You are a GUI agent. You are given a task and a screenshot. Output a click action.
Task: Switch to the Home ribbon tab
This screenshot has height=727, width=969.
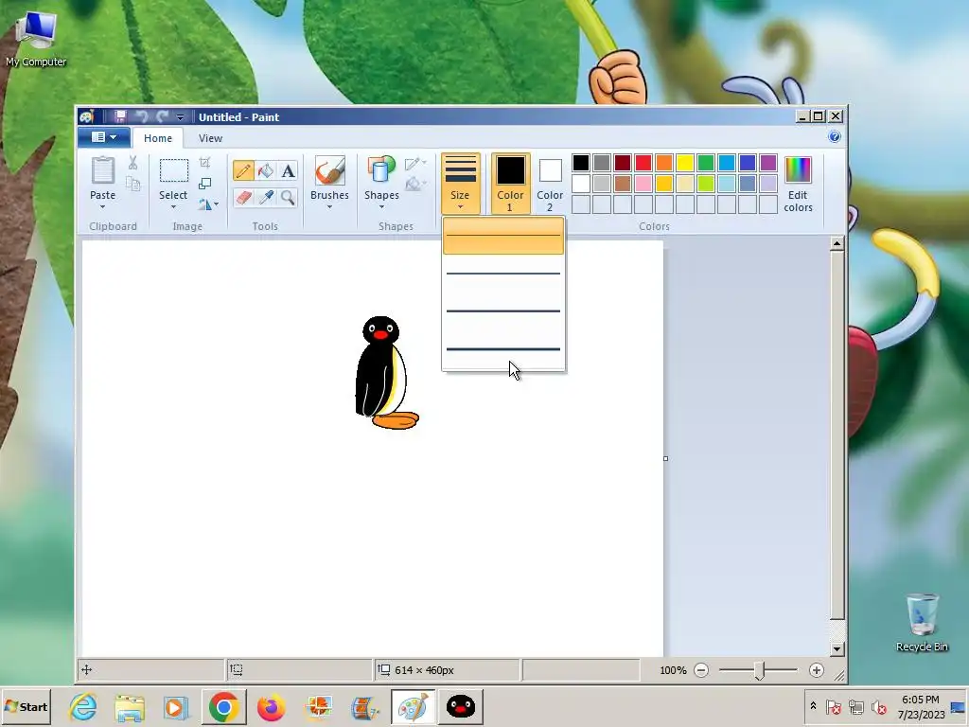click(158, 138)
